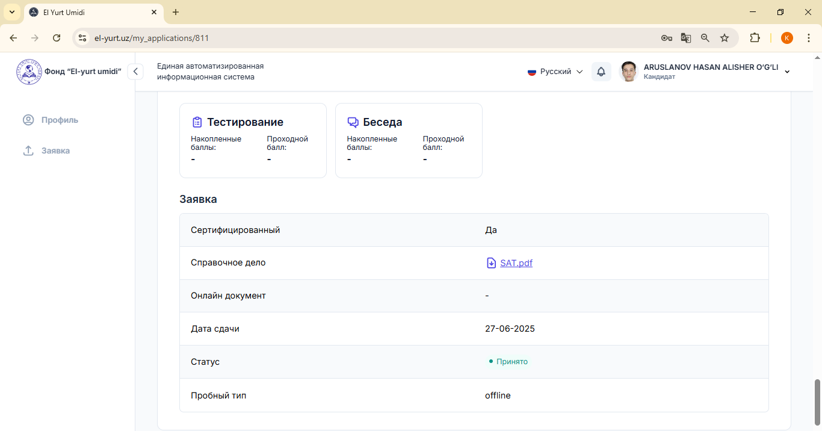Open the Chrome profile K avatar
The image size is (822, 431).
pos(787,38)
